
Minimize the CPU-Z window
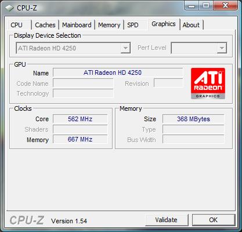192,6
